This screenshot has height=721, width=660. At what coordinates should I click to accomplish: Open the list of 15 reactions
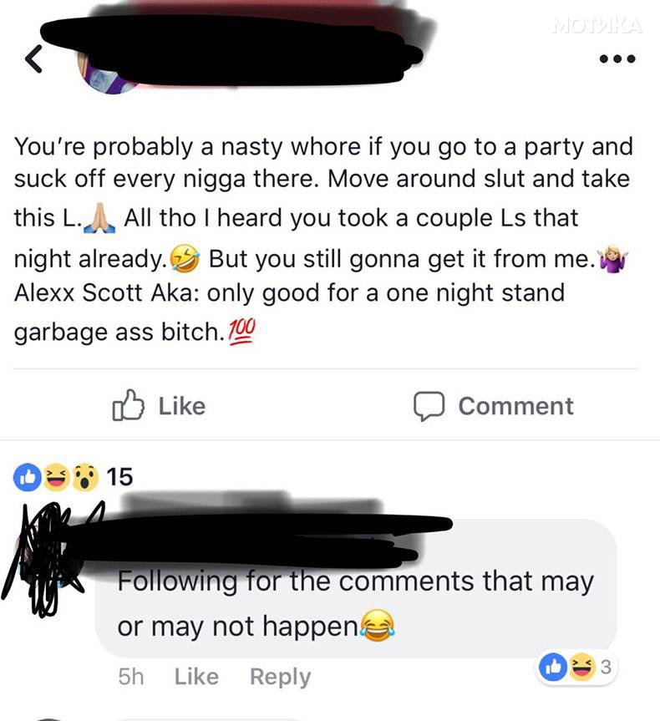tap(119, 477)
